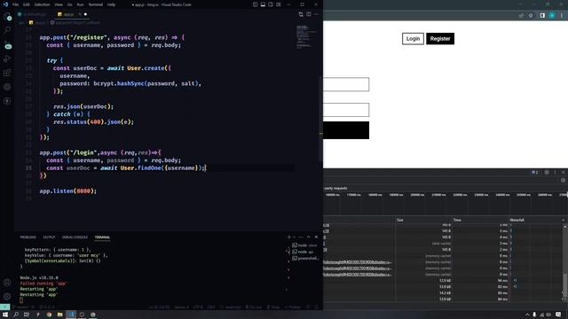Click the share icon in the browser toolbar

coord(521,16)
